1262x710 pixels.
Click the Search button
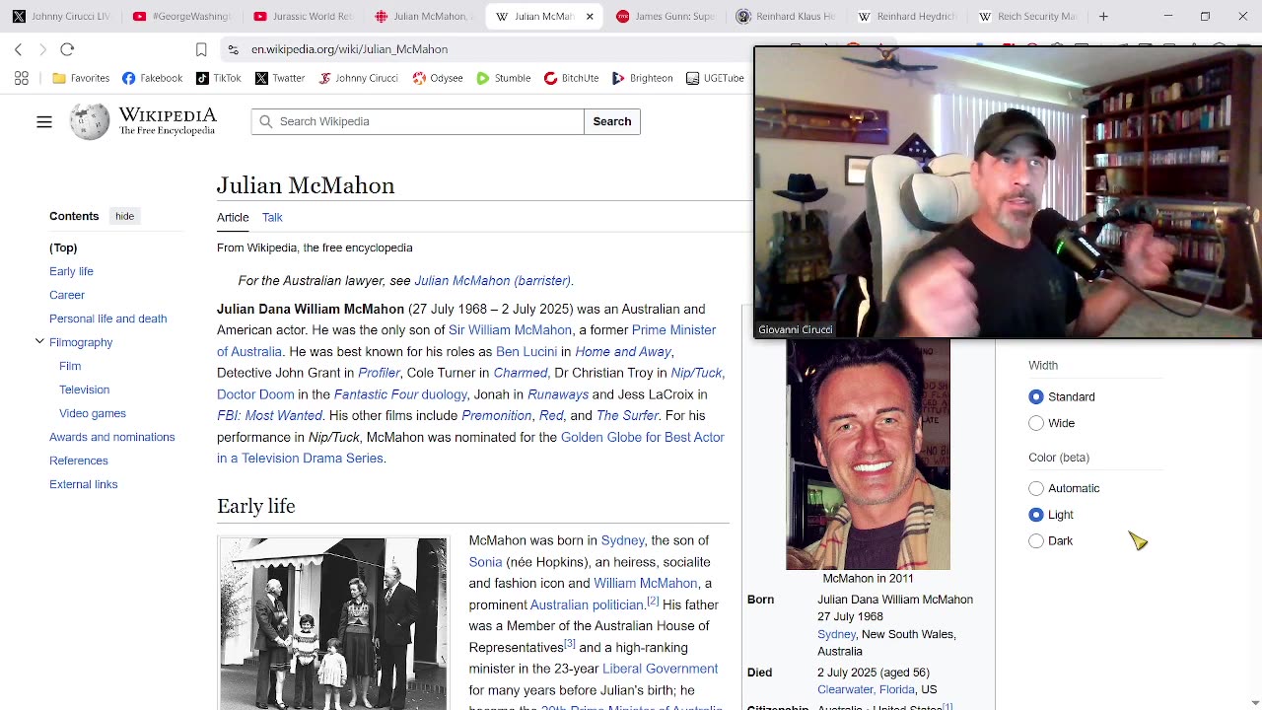[x=612, y=121]
